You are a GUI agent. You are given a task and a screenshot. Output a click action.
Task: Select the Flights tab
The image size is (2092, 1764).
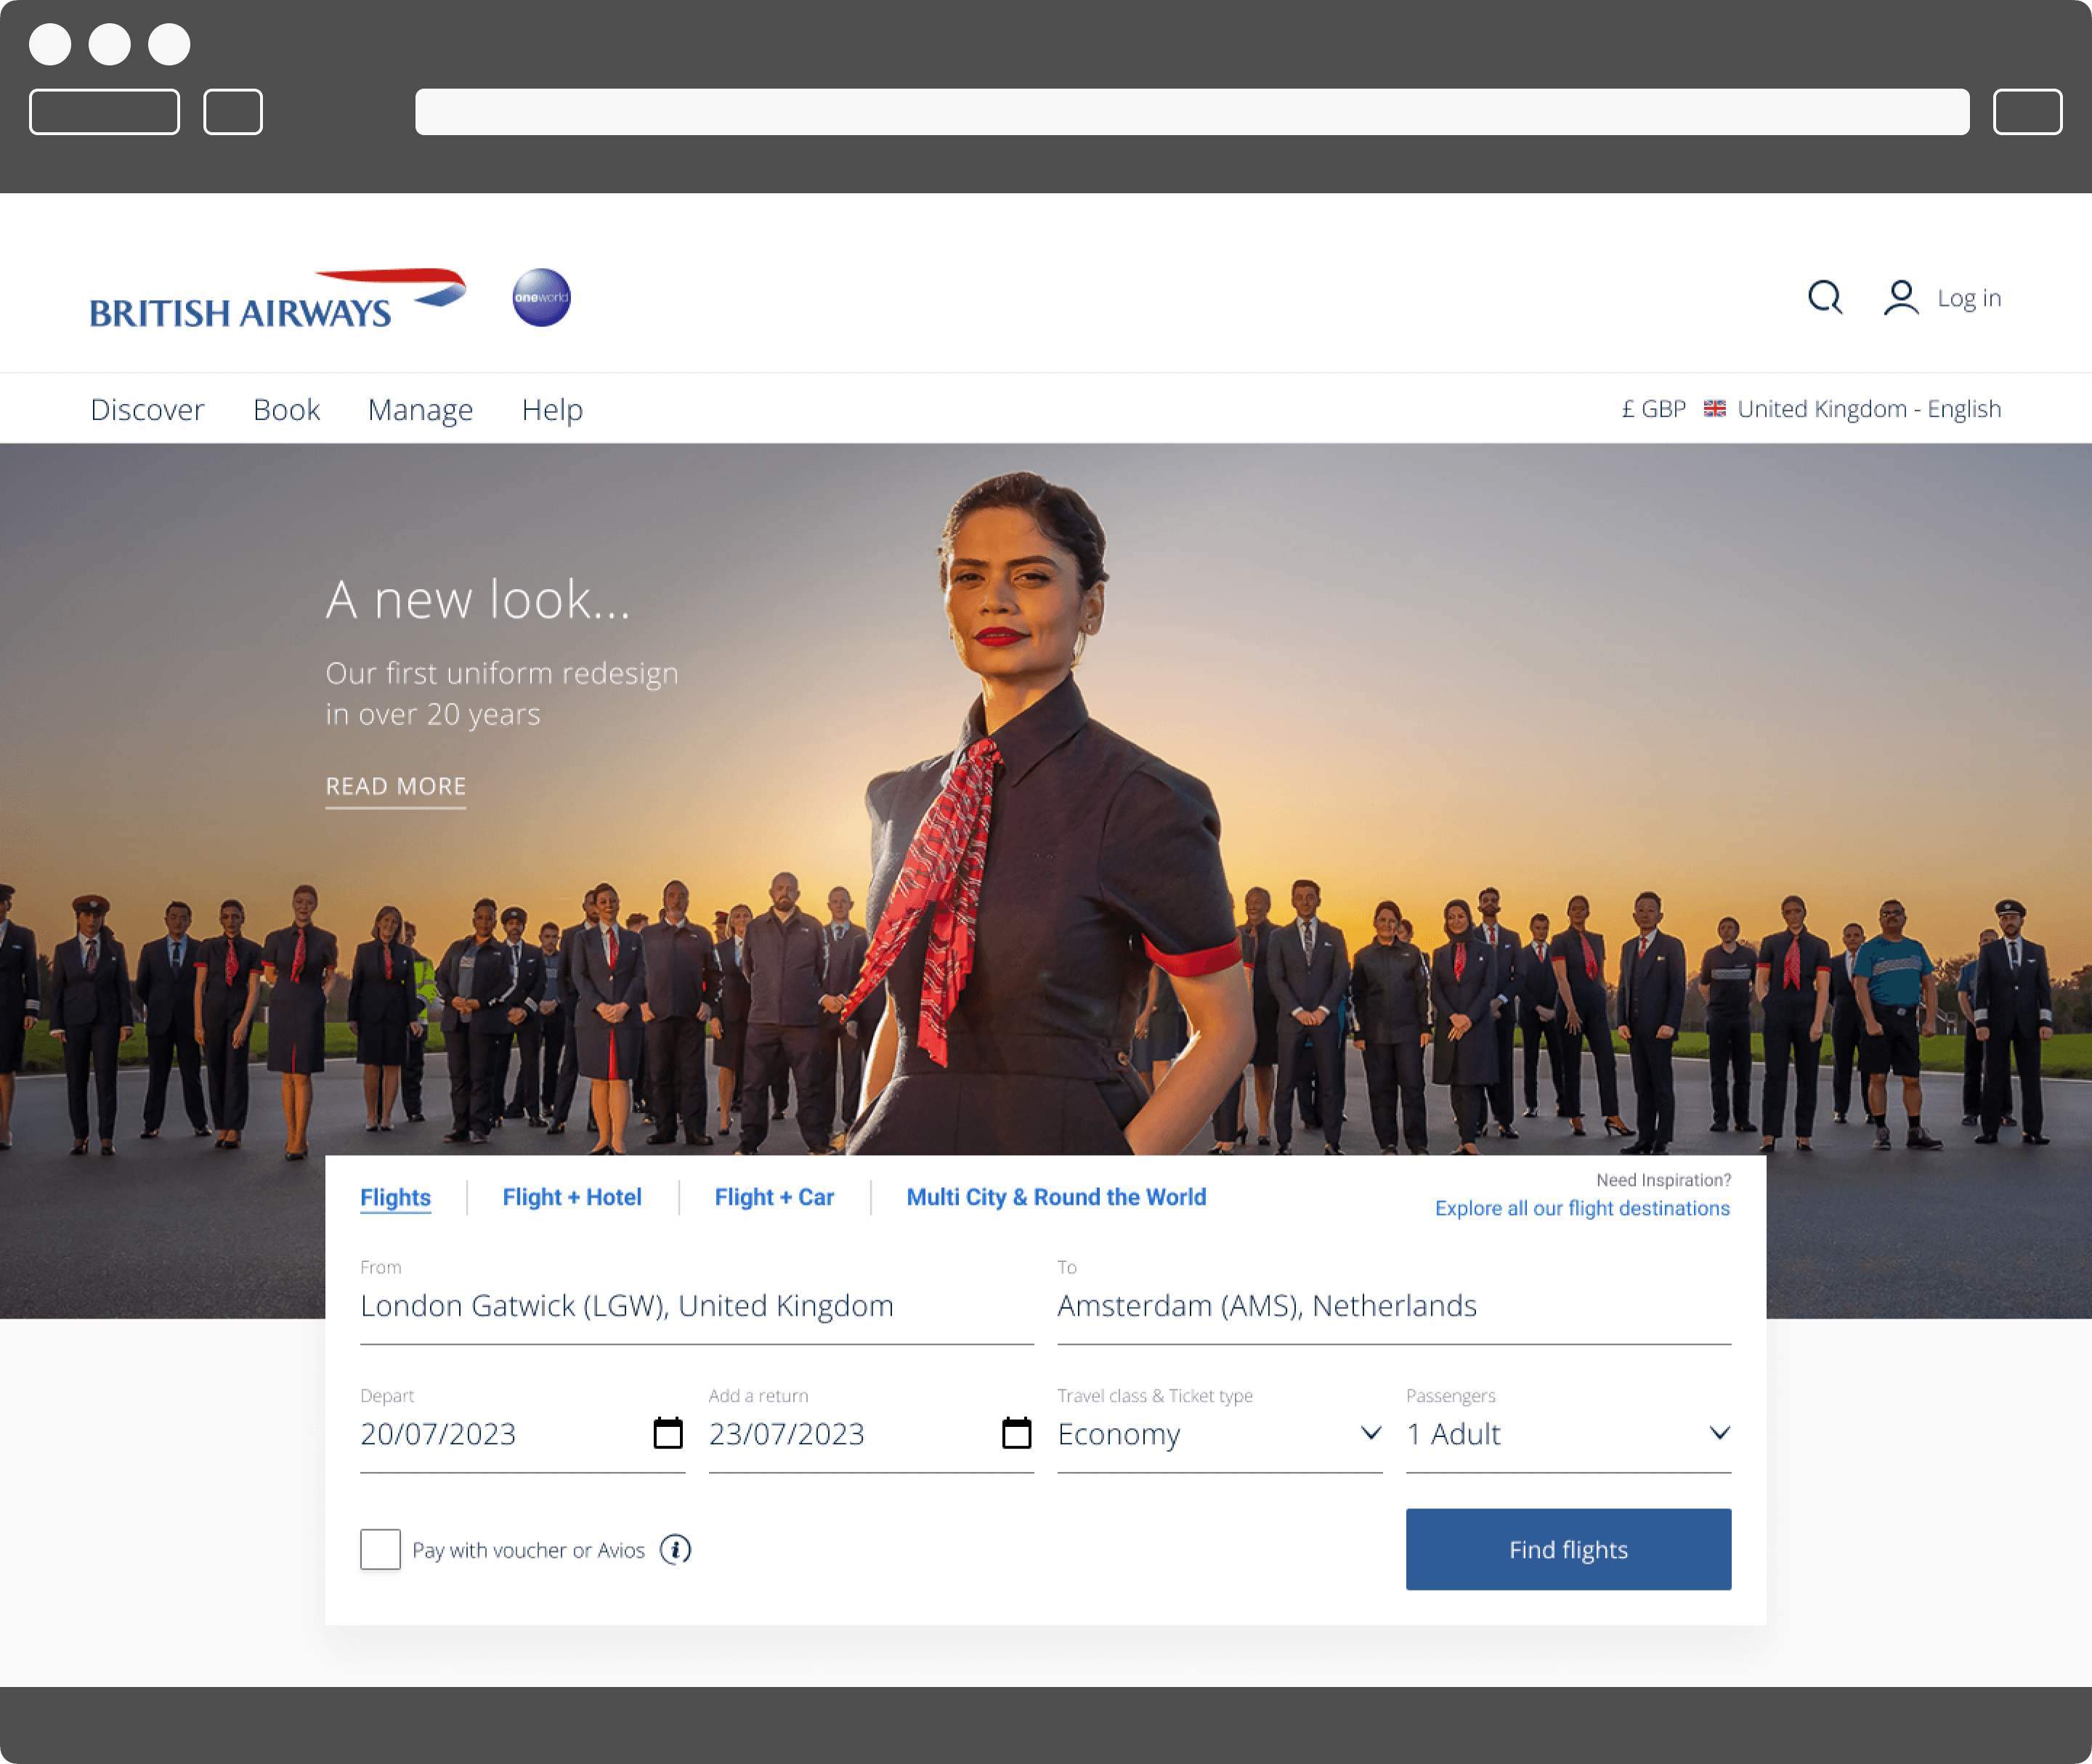pos(396,1197)
